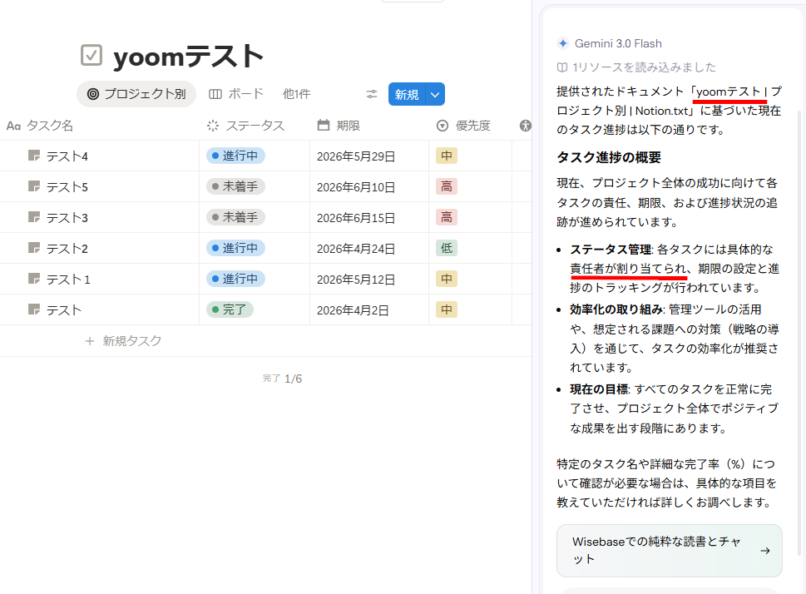
Task: Click the Gemini sparkle icon
Action: coord(563,43)
